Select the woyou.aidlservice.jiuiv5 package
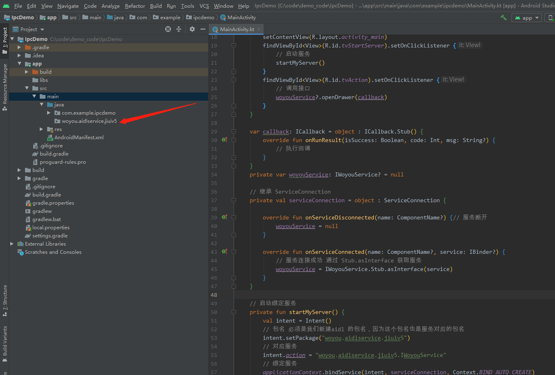The width and height of the screenshot is (555, 375). click(x=89, y=121)
